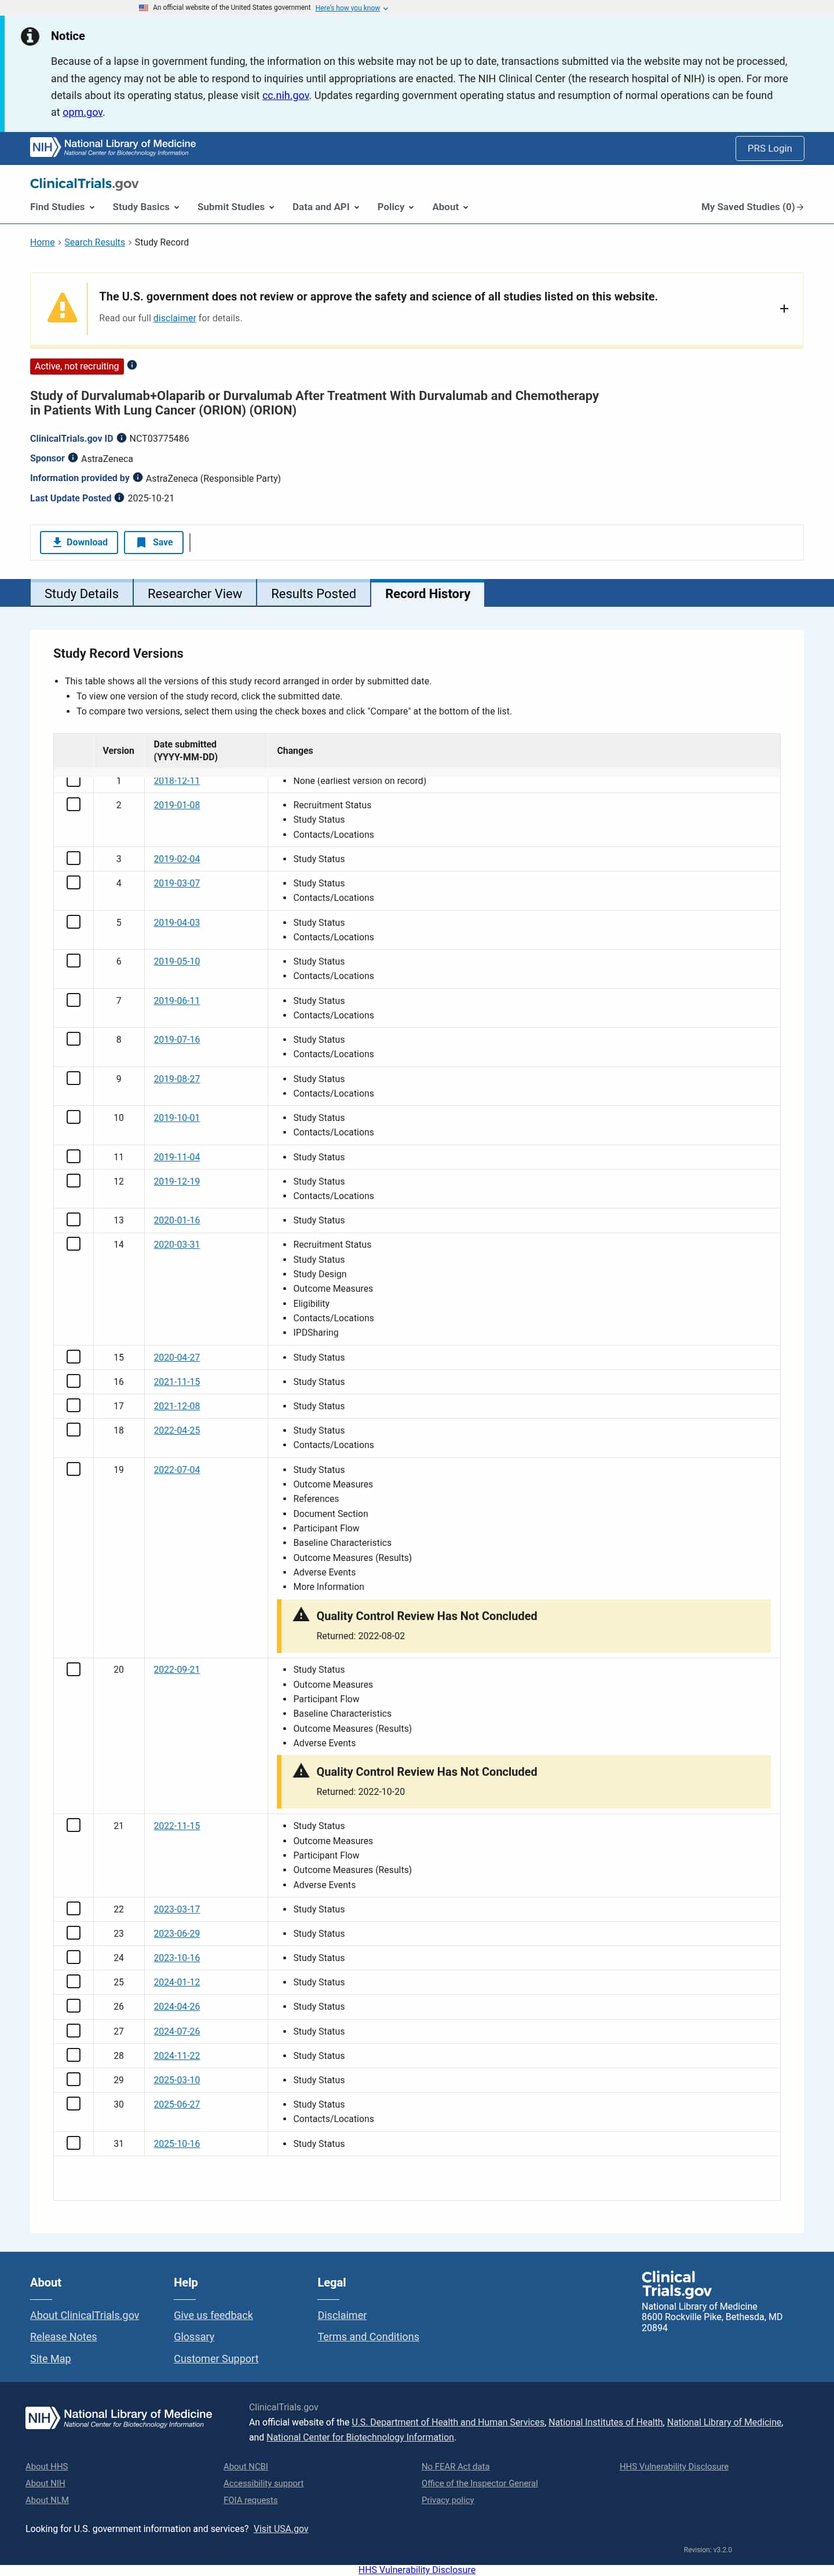Visit the cc.nih.gov link
This screenshot has height=2576, width=834.
[x=286, y=95]
